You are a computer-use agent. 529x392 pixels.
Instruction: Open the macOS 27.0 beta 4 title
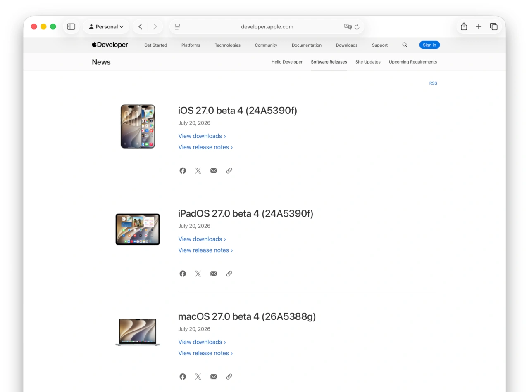point(247,316)
